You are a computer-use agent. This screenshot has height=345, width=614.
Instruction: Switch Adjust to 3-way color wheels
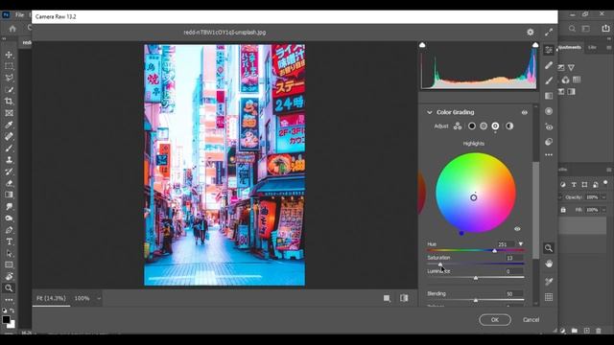point(458,126)
